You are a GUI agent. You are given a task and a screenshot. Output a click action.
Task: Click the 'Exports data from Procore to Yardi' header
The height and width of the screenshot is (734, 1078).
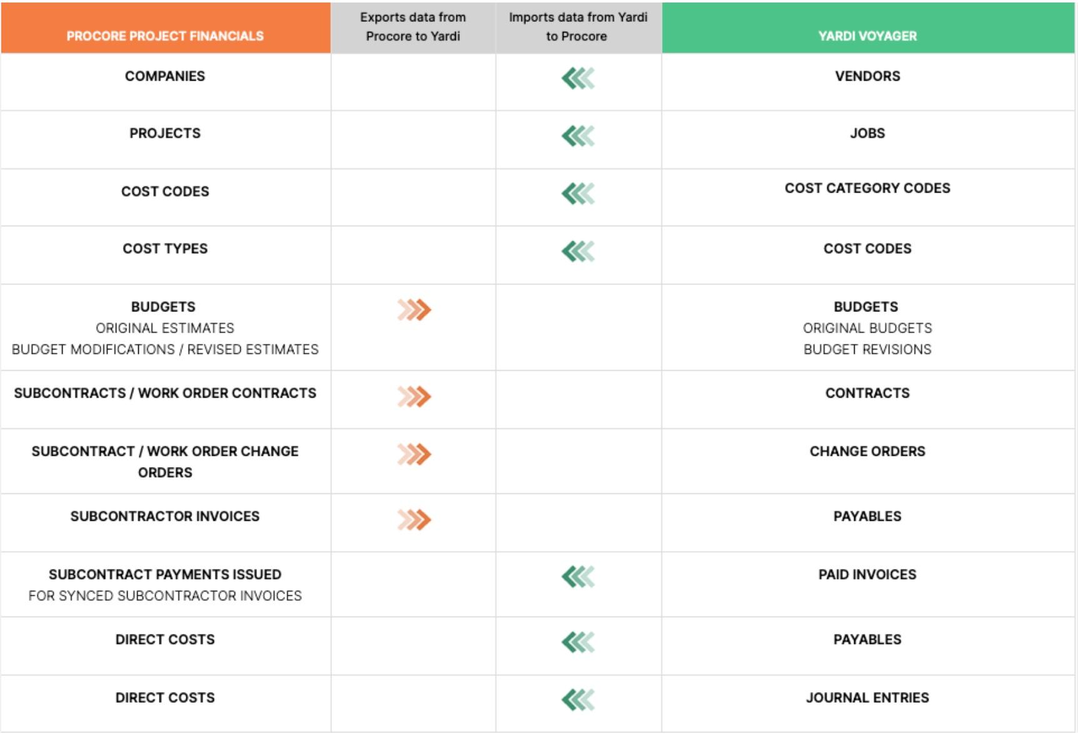coord(413,27)
